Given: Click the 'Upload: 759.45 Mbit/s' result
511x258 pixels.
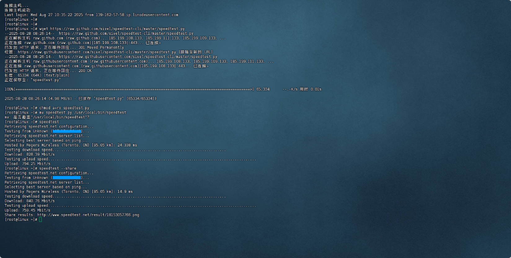Looking at the screenshot, I should pos(27,210).
